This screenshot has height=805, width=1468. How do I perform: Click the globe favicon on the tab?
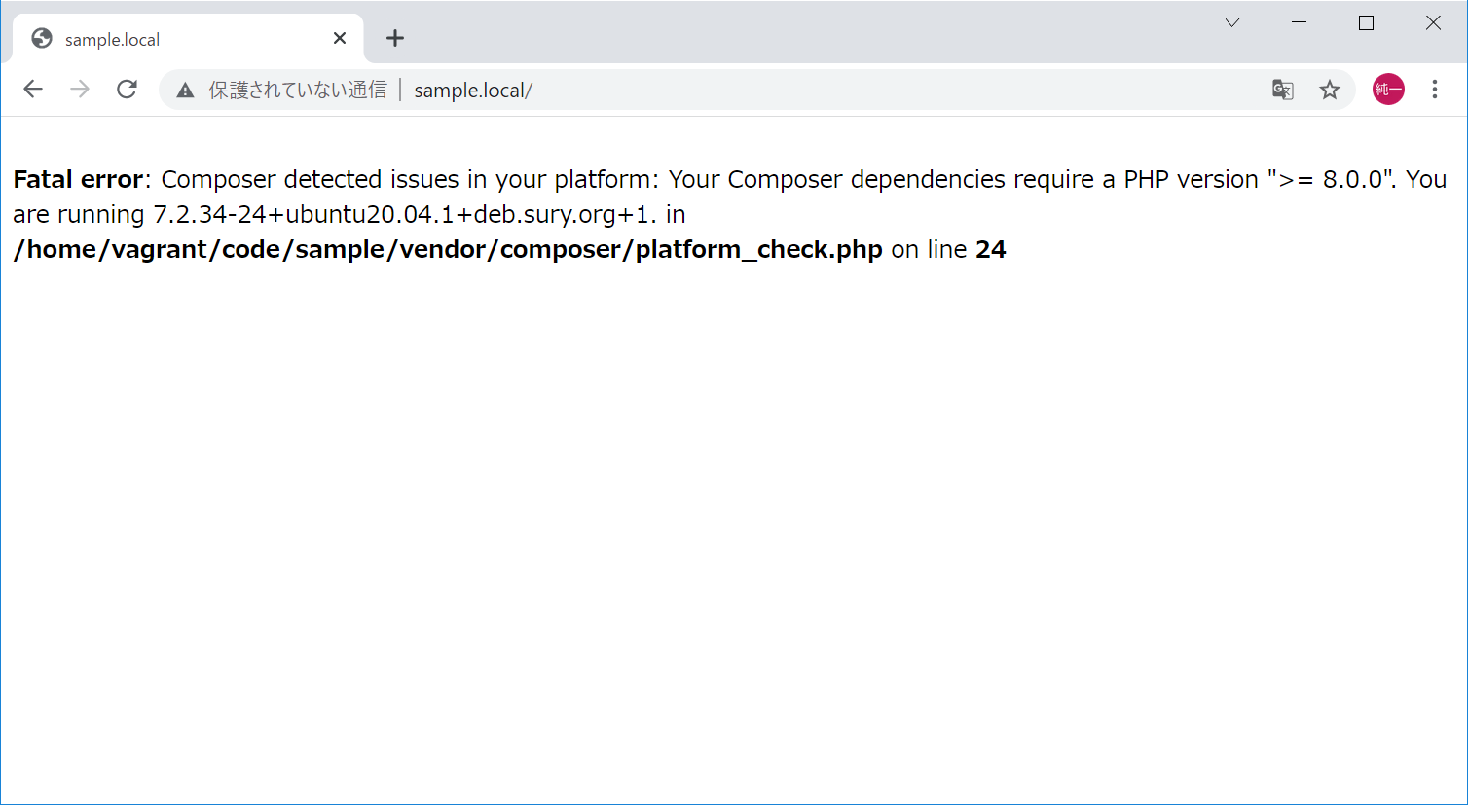coord(42,38)
